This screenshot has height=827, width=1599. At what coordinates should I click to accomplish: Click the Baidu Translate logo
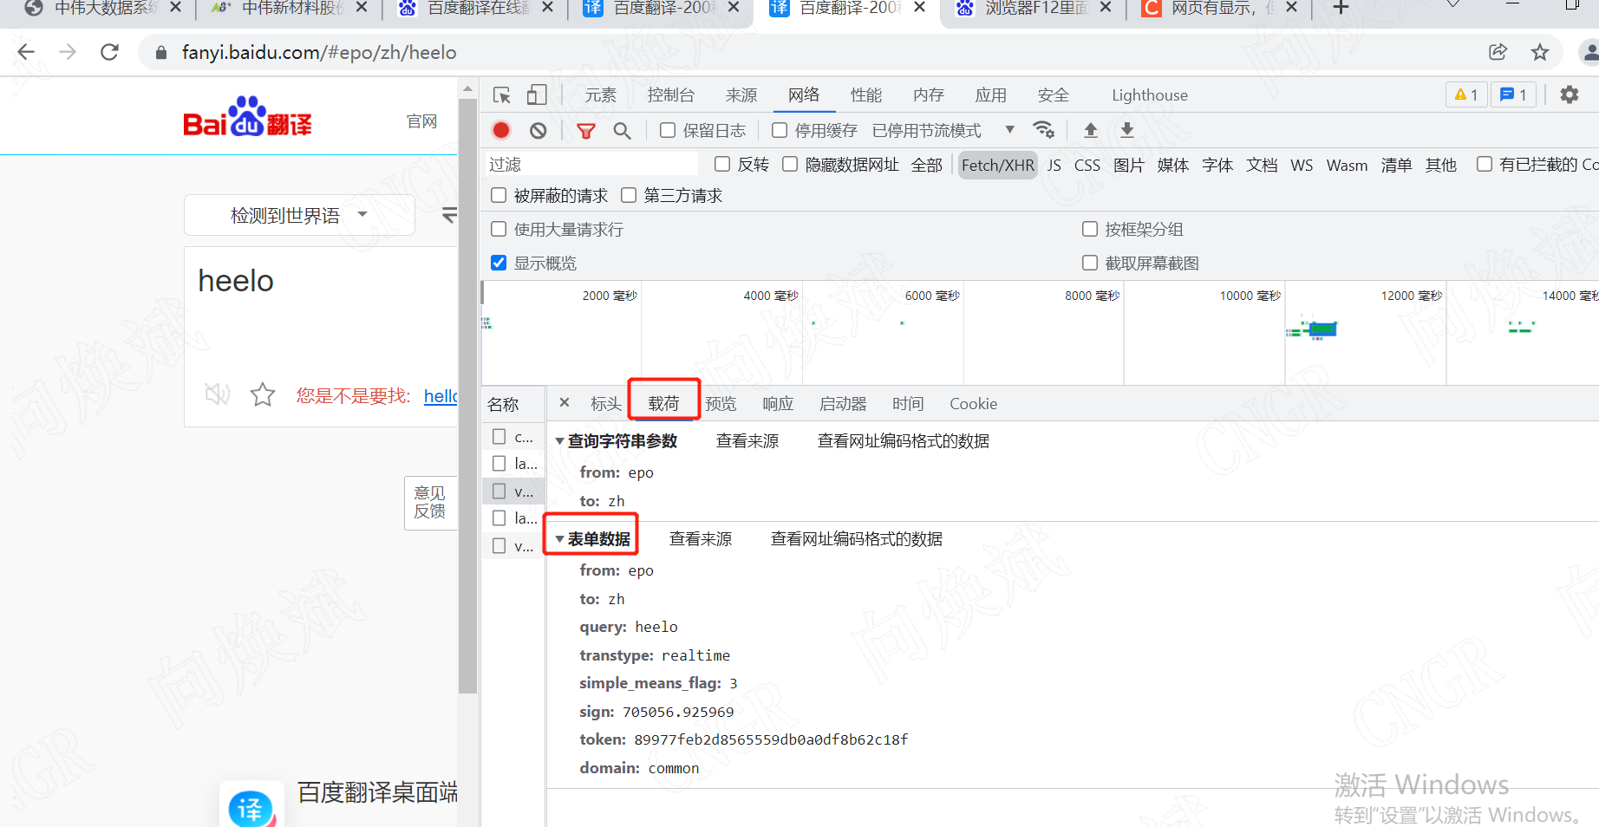click(x=247, y=117)
